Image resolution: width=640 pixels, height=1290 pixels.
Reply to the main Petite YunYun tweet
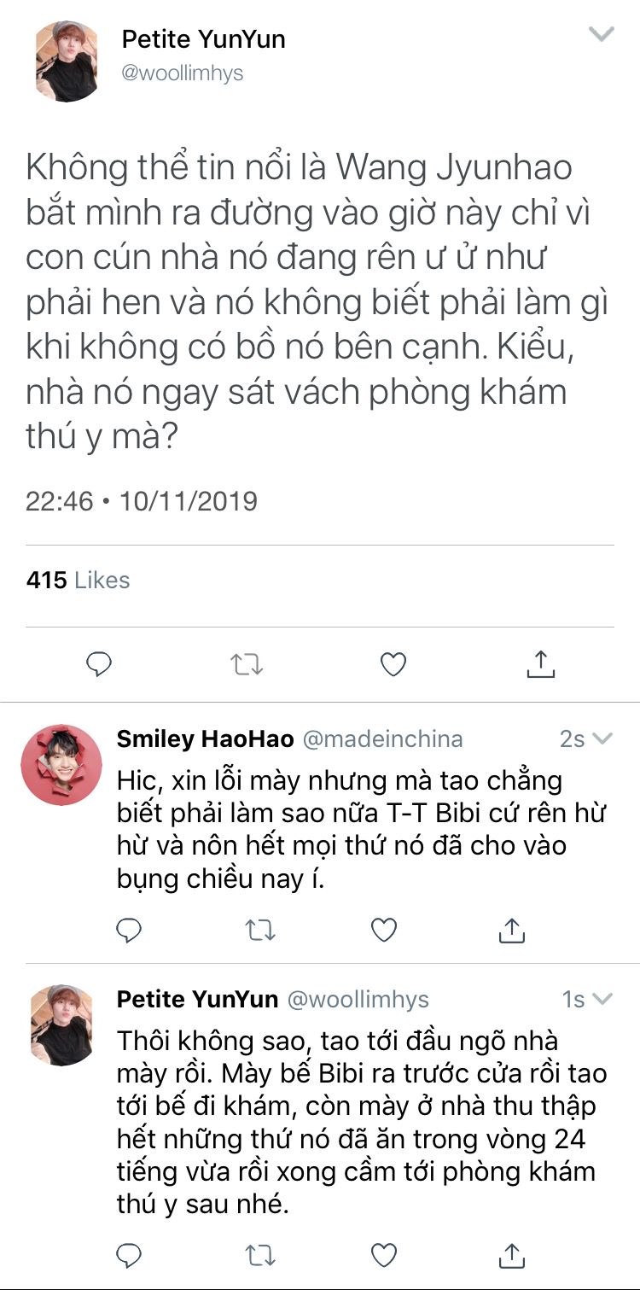pos(99,663)
